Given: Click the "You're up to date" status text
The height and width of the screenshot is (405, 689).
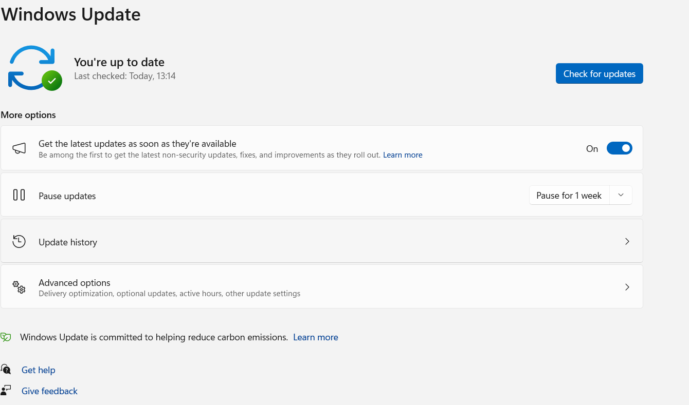Looking at the screenshot, I should pos(119,62).
